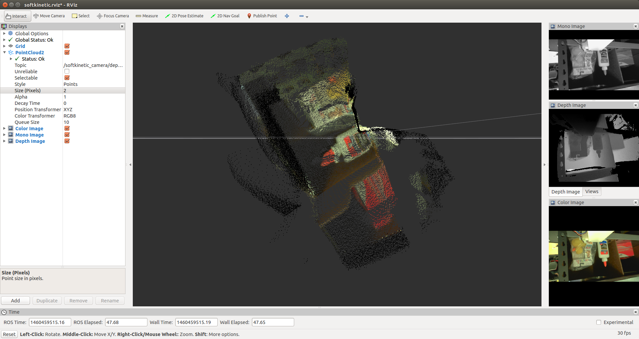Click the PointCloud2 display icon
This screenshot has width=639, height=339.
point(11,52)
